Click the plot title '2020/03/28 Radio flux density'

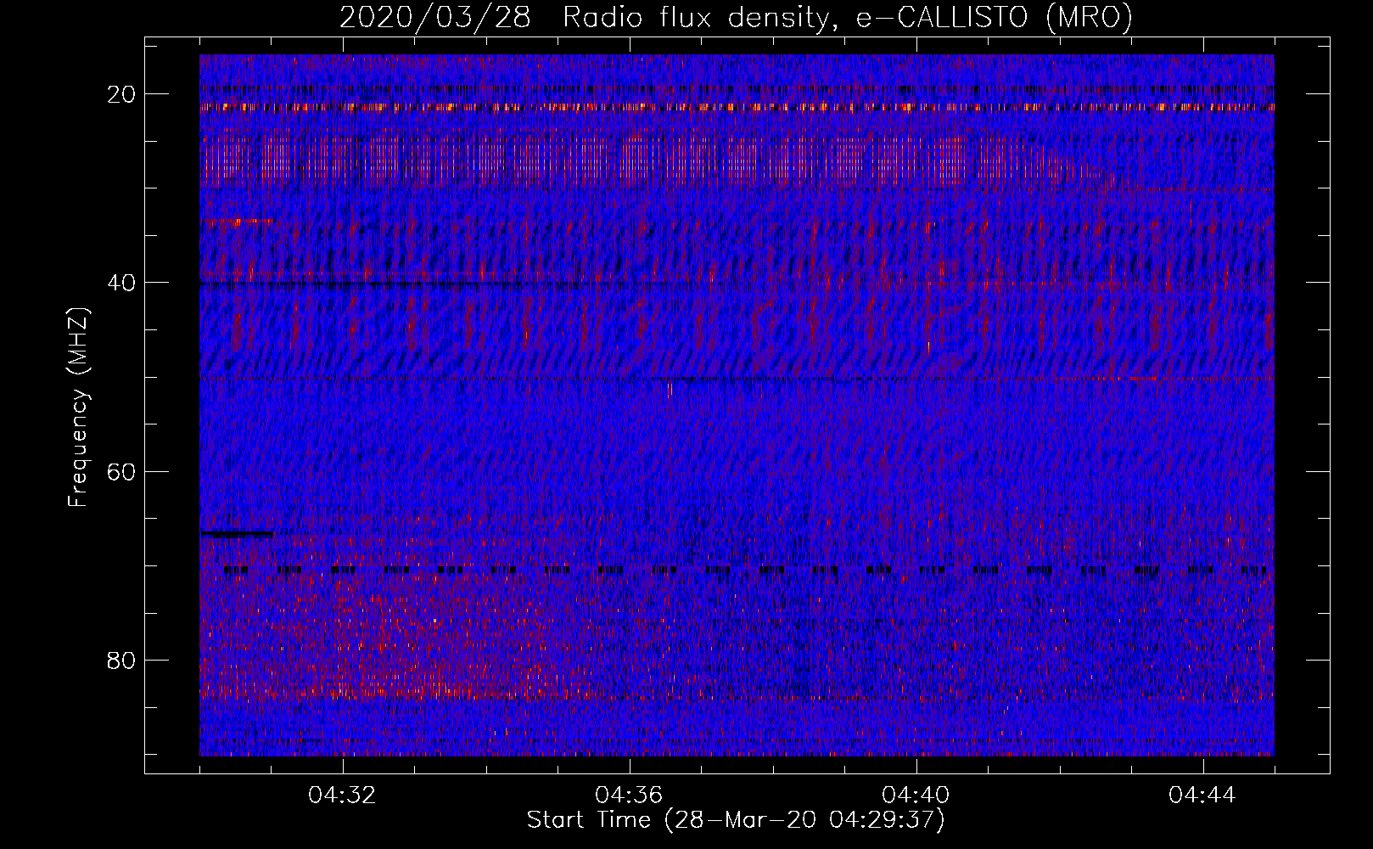737,18
